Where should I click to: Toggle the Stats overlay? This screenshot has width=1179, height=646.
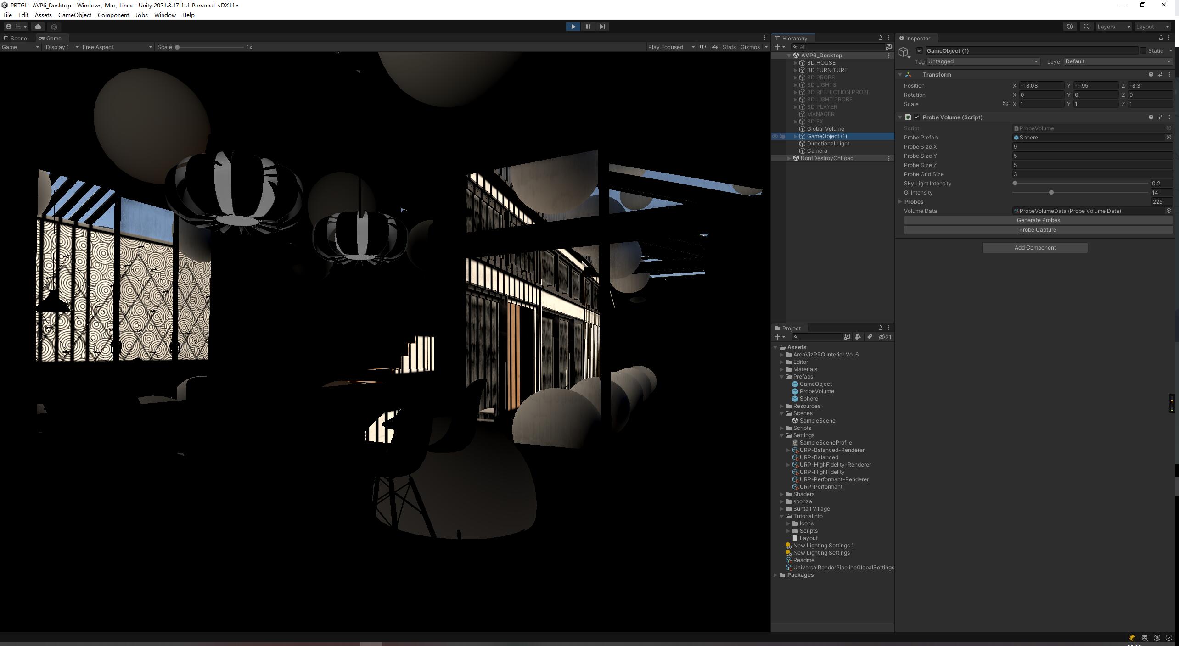pos(729,47)
